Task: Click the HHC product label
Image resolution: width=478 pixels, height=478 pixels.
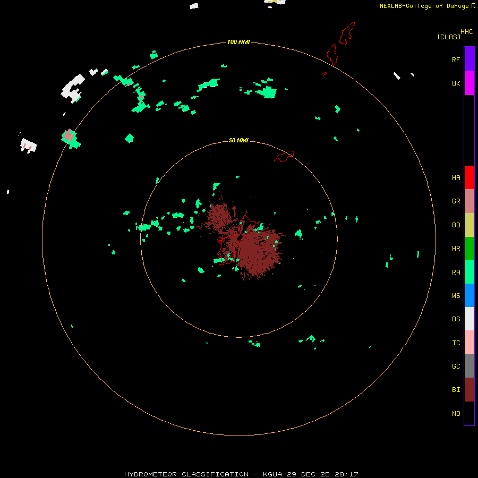Action: (x=466, y=32)
